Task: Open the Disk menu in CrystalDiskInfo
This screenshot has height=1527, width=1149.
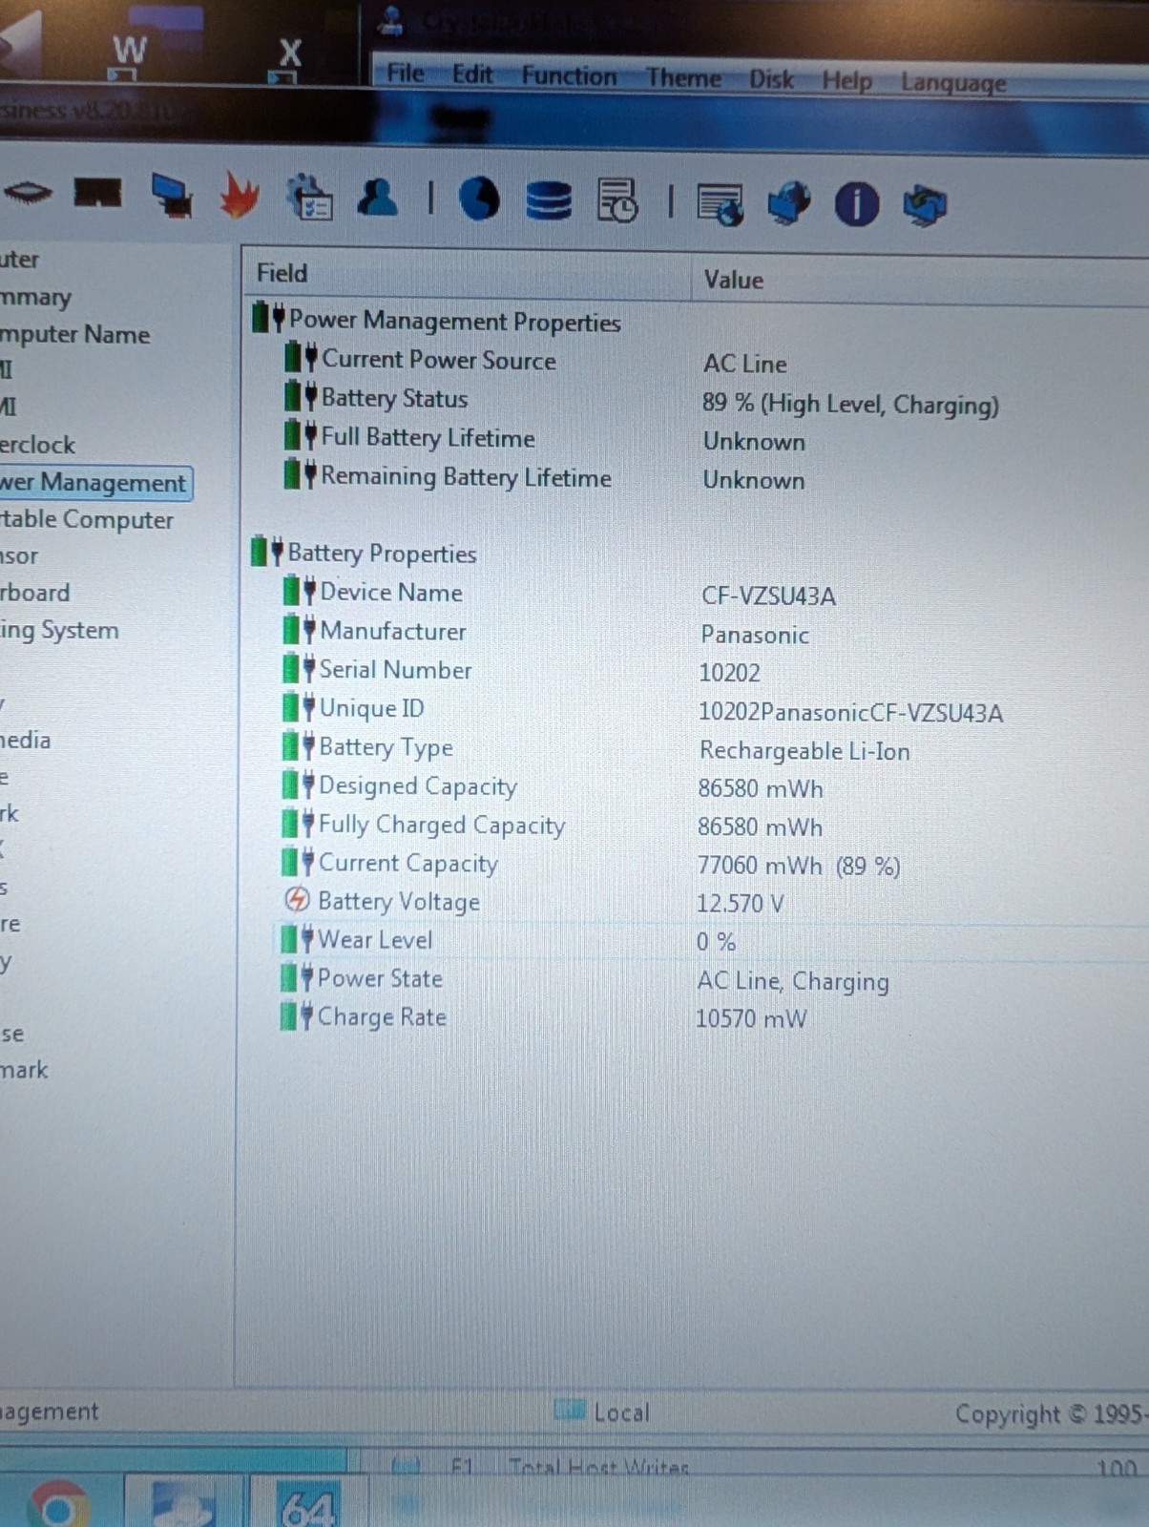Action: [771, 79]
